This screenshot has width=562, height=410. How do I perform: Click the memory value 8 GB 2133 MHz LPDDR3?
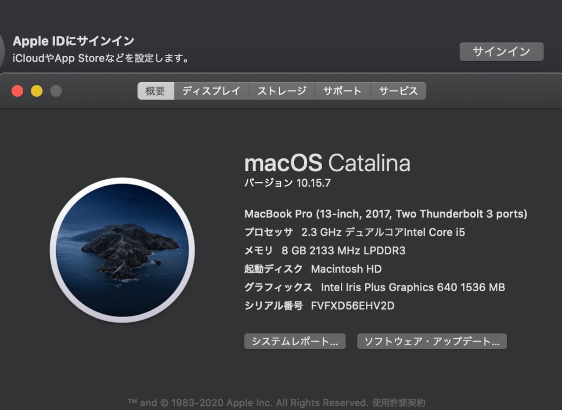pos(343,250)
